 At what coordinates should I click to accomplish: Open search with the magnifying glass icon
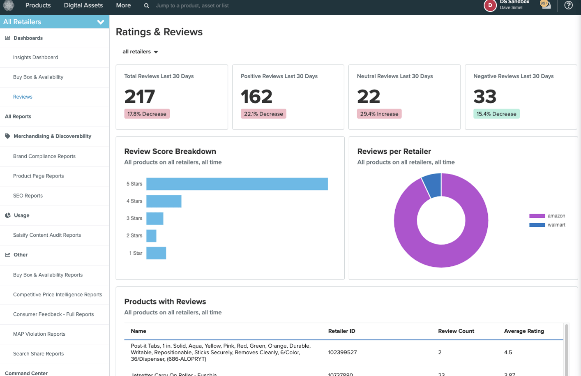click(x=145, y=5)
